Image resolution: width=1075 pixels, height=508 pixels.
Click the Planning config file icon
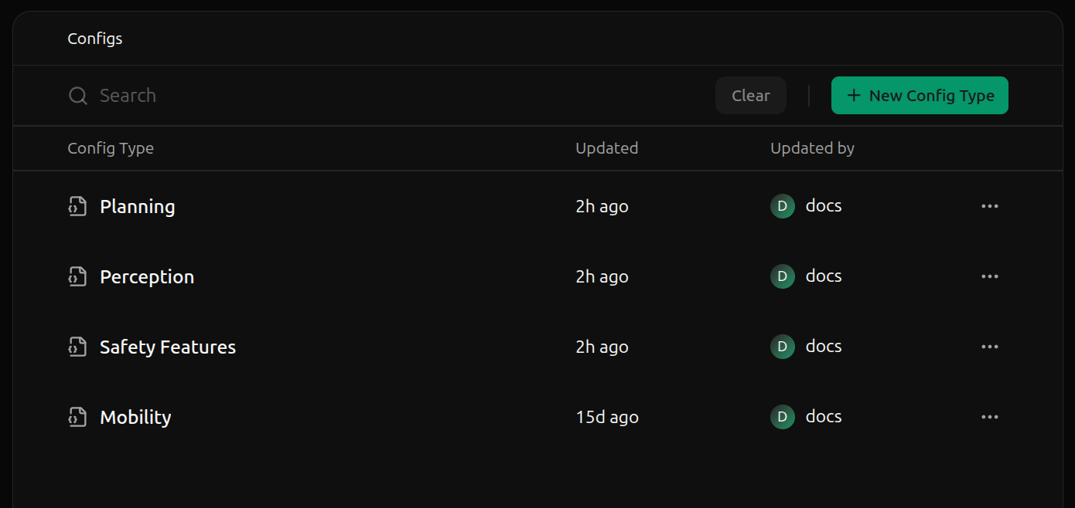pyautogui.click(x=77, y=207)
